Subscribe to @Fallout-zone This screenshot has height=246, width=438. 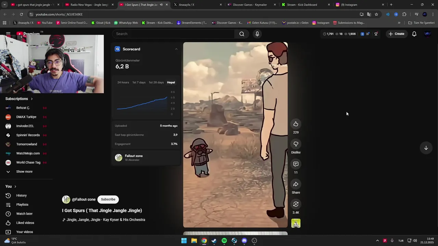(x=108, y=200)
